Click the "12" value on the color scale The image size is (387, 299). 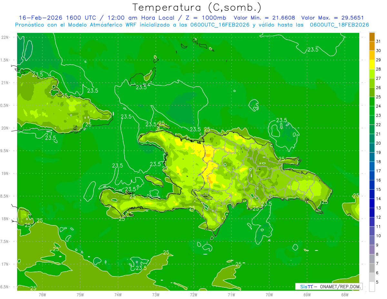point(379,217)
